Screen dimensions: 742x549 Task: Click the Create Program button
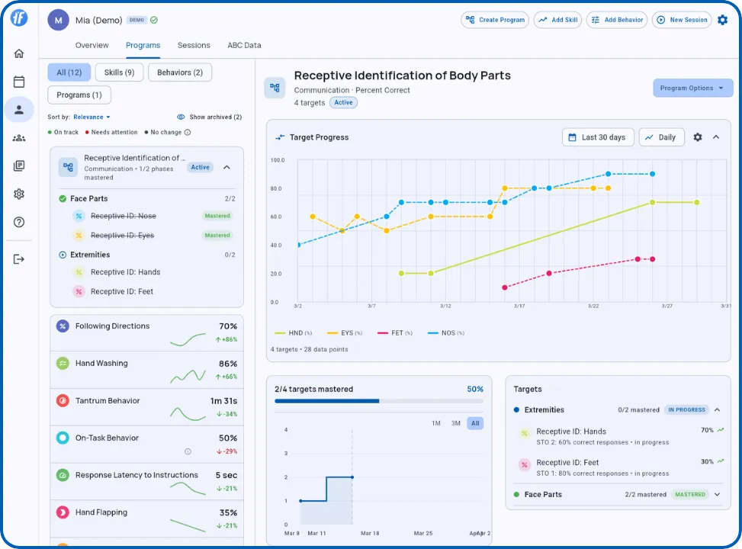click(x=494, y=20)
